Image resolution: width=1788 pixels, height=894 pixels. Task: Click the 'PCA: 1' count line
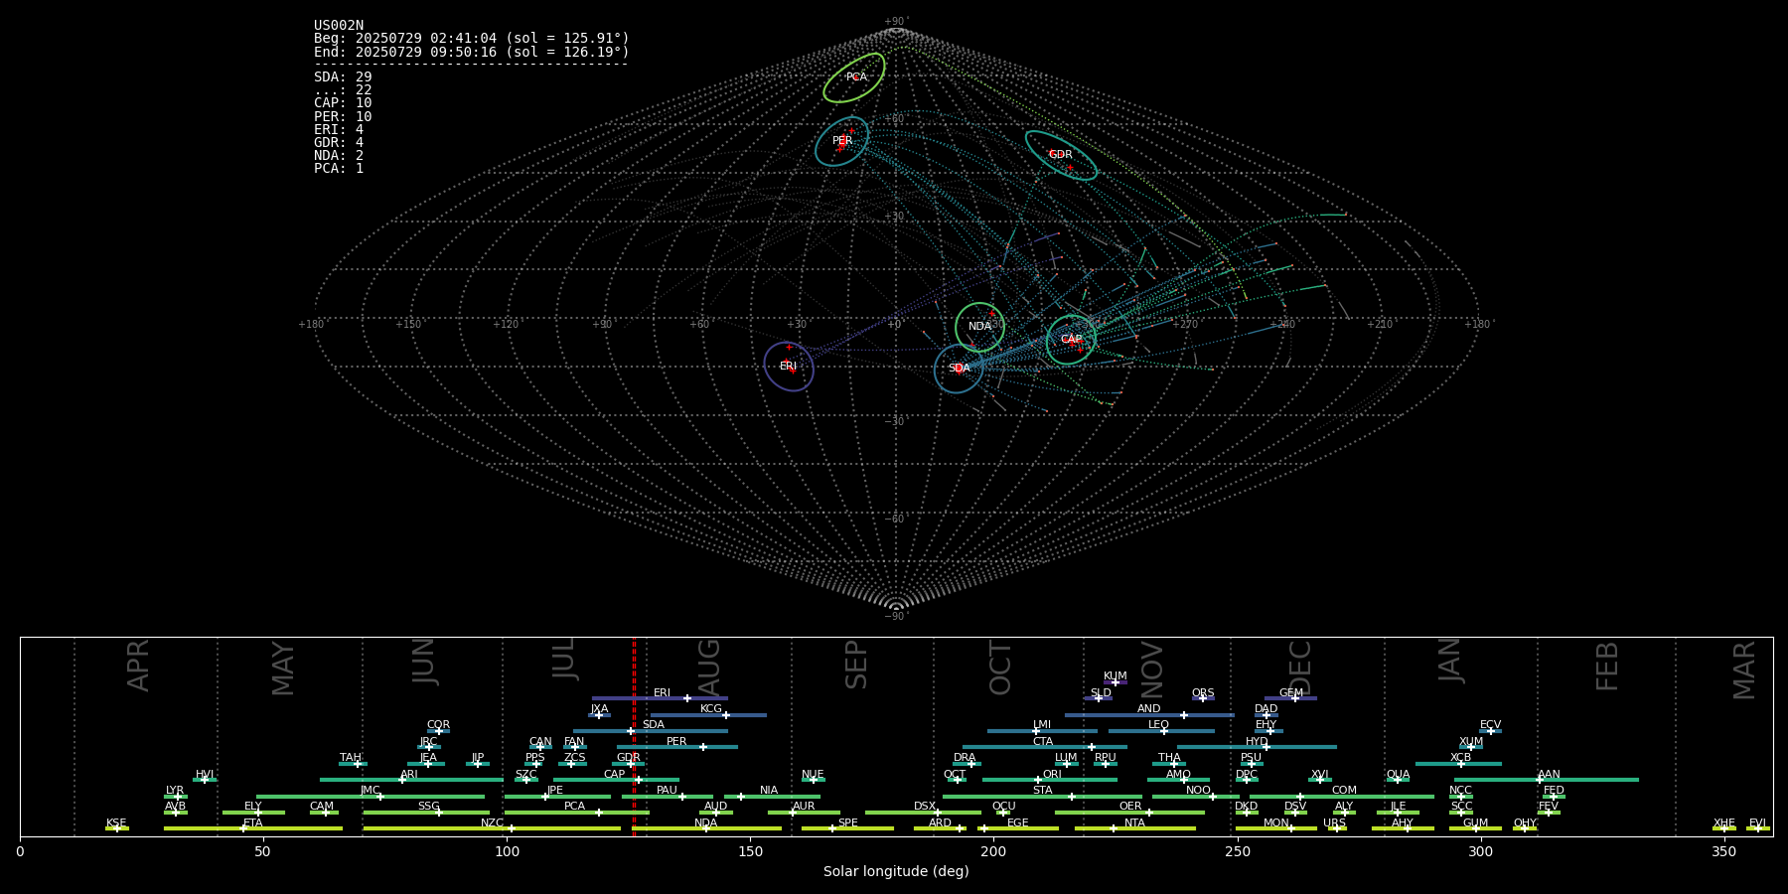339,168
